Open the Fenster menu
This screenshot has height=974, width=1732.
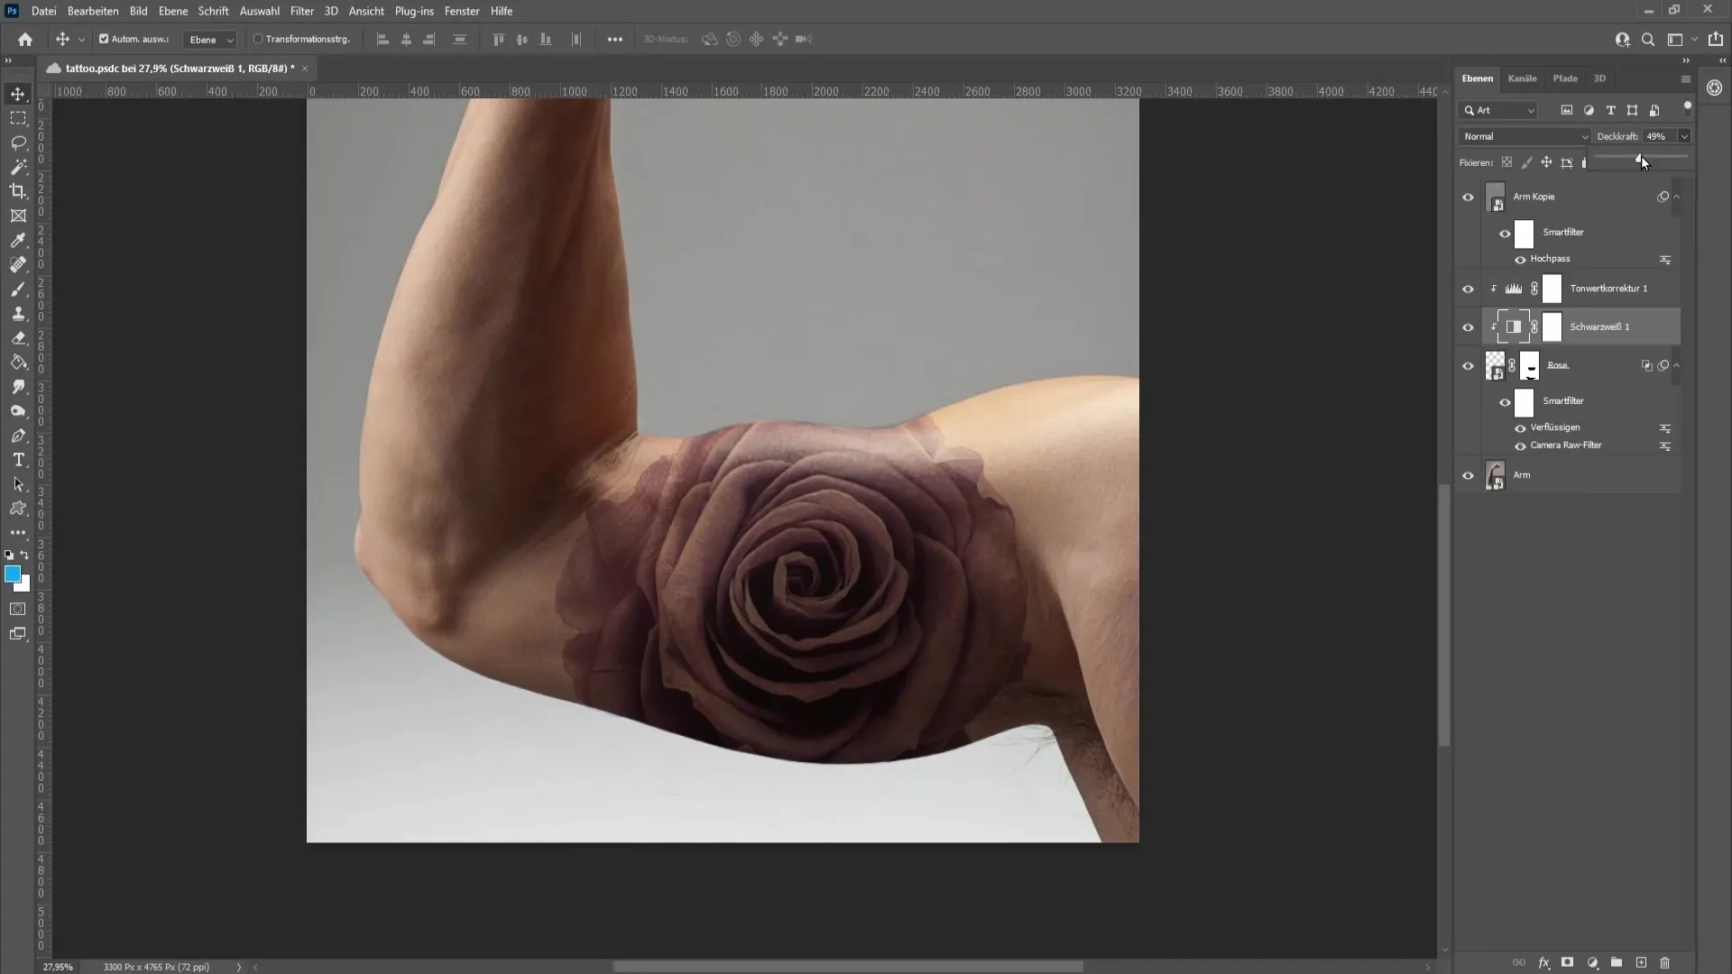coord(462,11)
